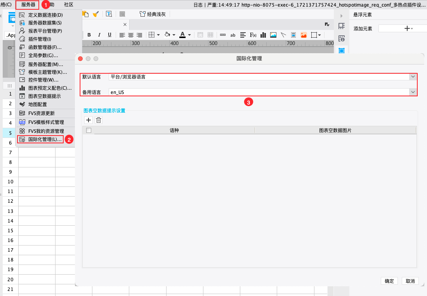The height and width of the screenshot is (296, 427).
Task: Click the cell border icon
Action: [152, 35]
